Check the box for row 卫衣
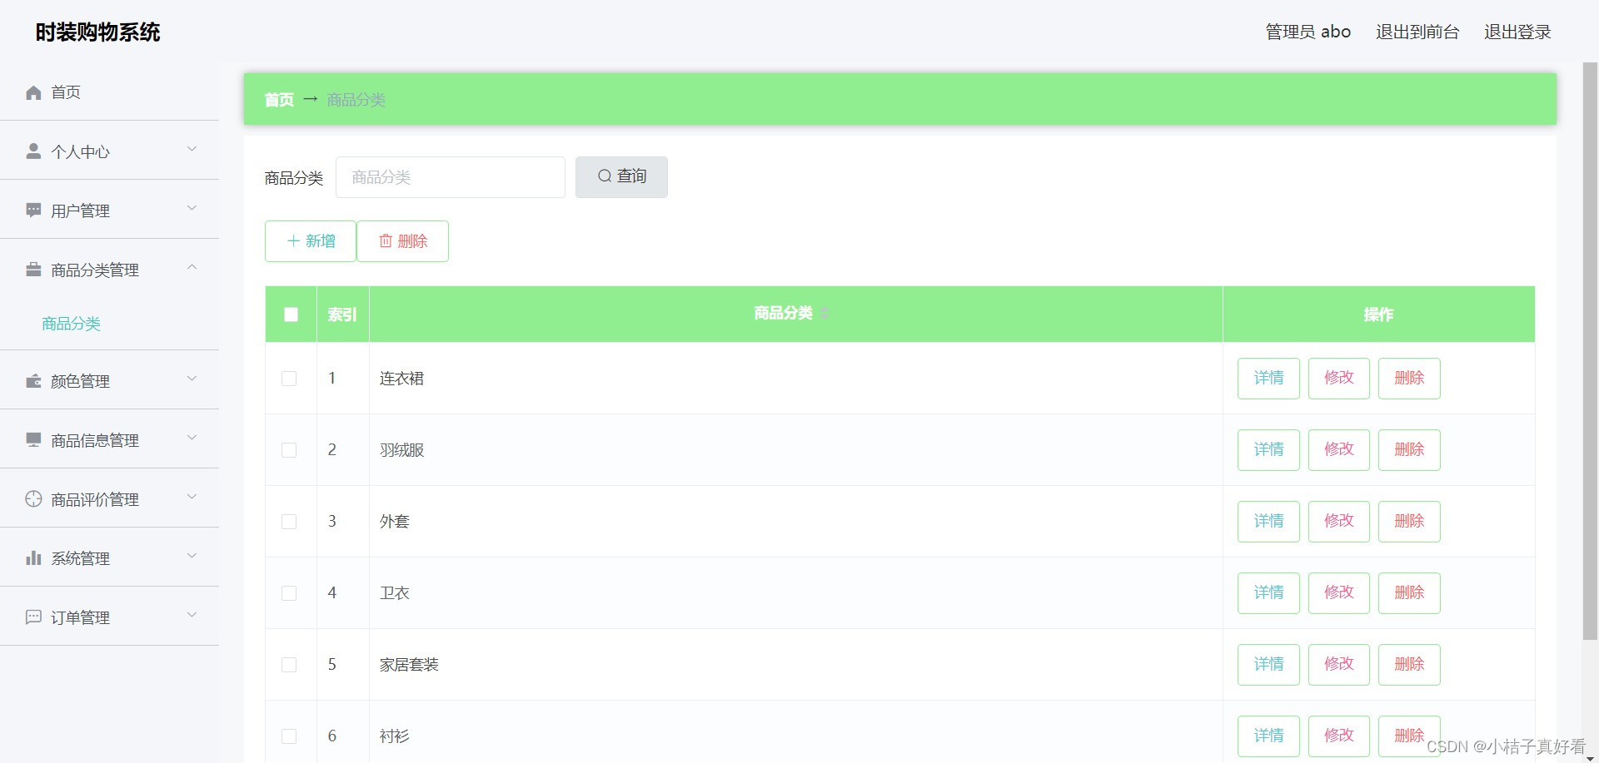1599x763 pixels. [289, 593]
